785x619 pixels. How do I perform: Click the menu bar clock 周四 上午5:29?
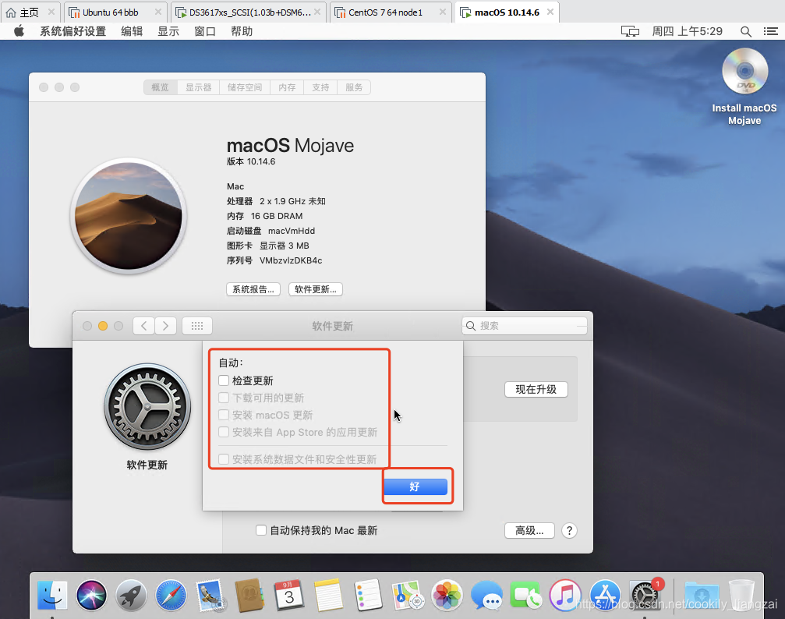pyautogui.click(x=687, y=31)
